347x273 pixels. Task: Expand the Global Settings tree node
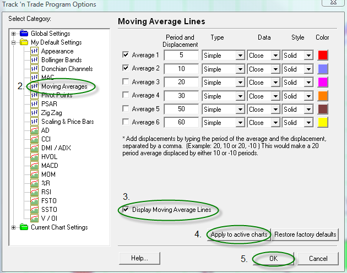pyautogui.click(x=14, y=34)
